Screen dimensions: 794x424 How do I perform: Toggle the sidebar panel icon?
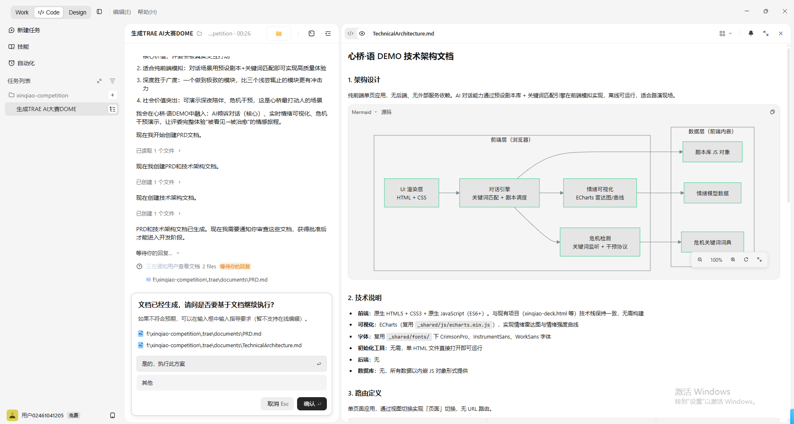(99, 12)
